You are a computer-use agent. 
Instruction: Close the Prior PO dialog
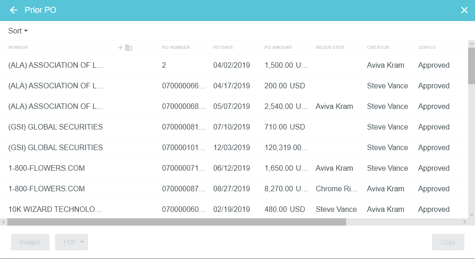click(x=464, y=10)
